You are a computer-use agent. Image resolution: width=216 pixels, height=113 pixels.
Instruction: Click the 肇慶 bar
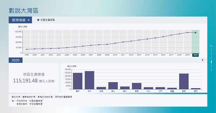pyautogui.click(x=172, y=88)
